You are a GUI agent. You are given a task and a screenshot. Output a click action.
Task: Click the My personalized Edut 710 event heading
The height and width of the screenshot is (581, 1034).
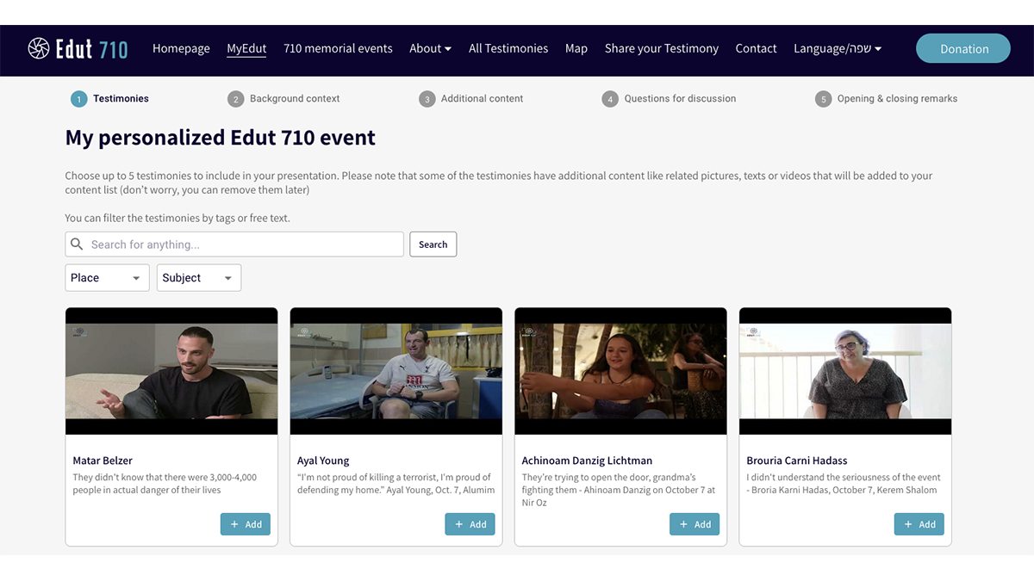pos(221,138)
